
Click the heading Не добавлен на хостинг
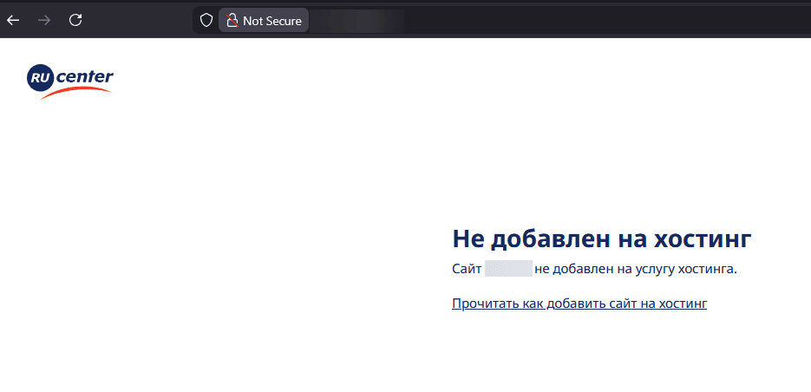click(601, 238)
